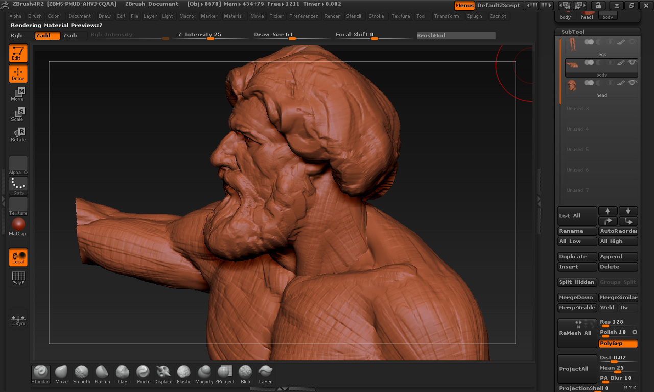Screen dimensions: 654x392
Task: Collapse the SubTool panel header
Action: tap(572, 32)
